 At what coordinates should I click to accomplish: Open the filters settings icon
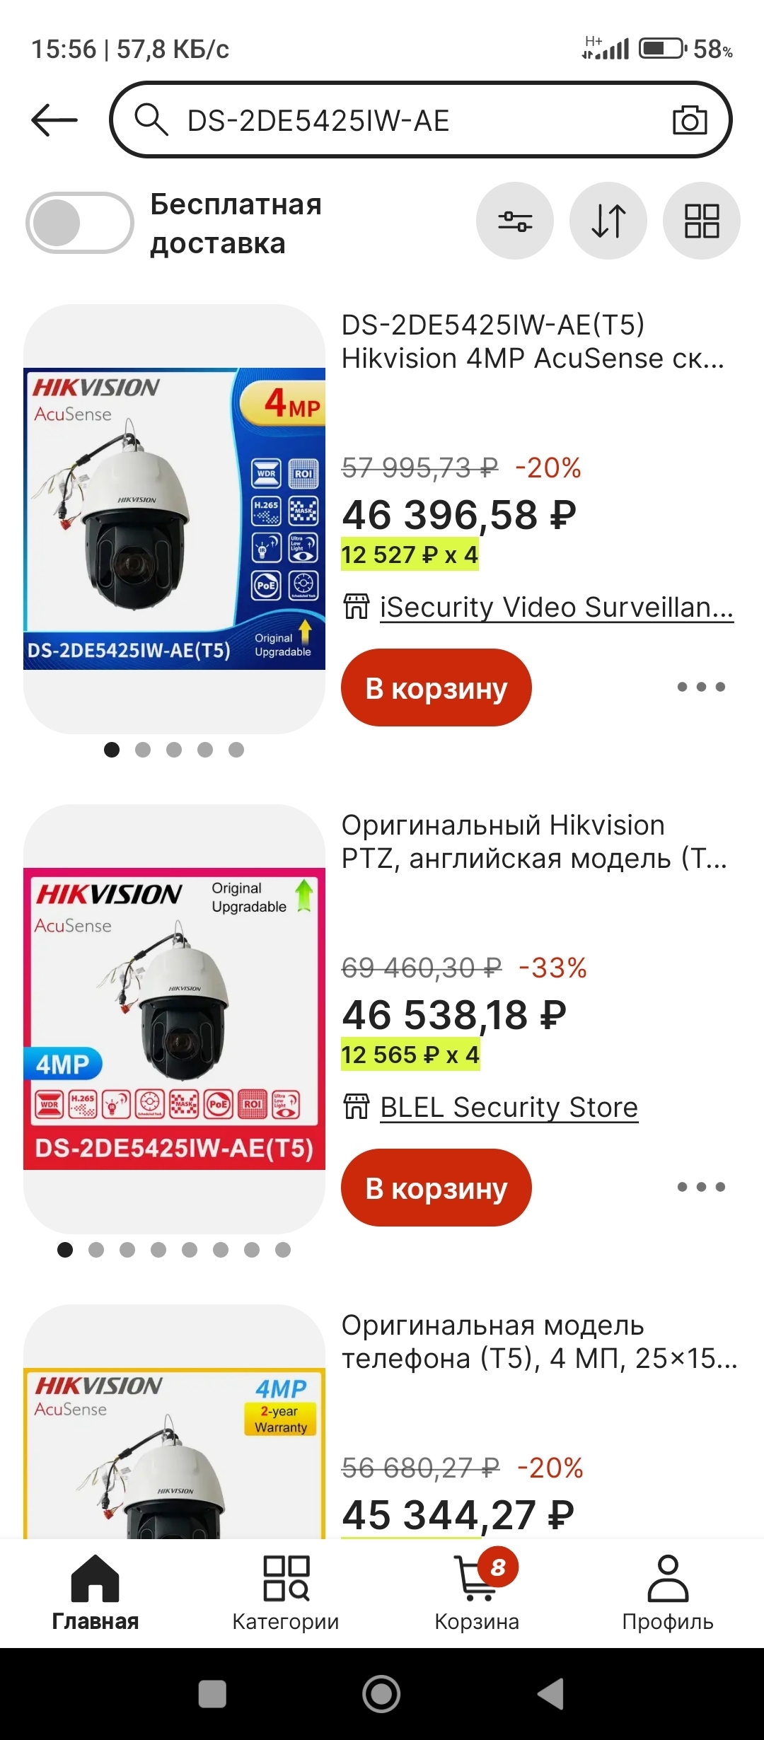pos(514,221)
